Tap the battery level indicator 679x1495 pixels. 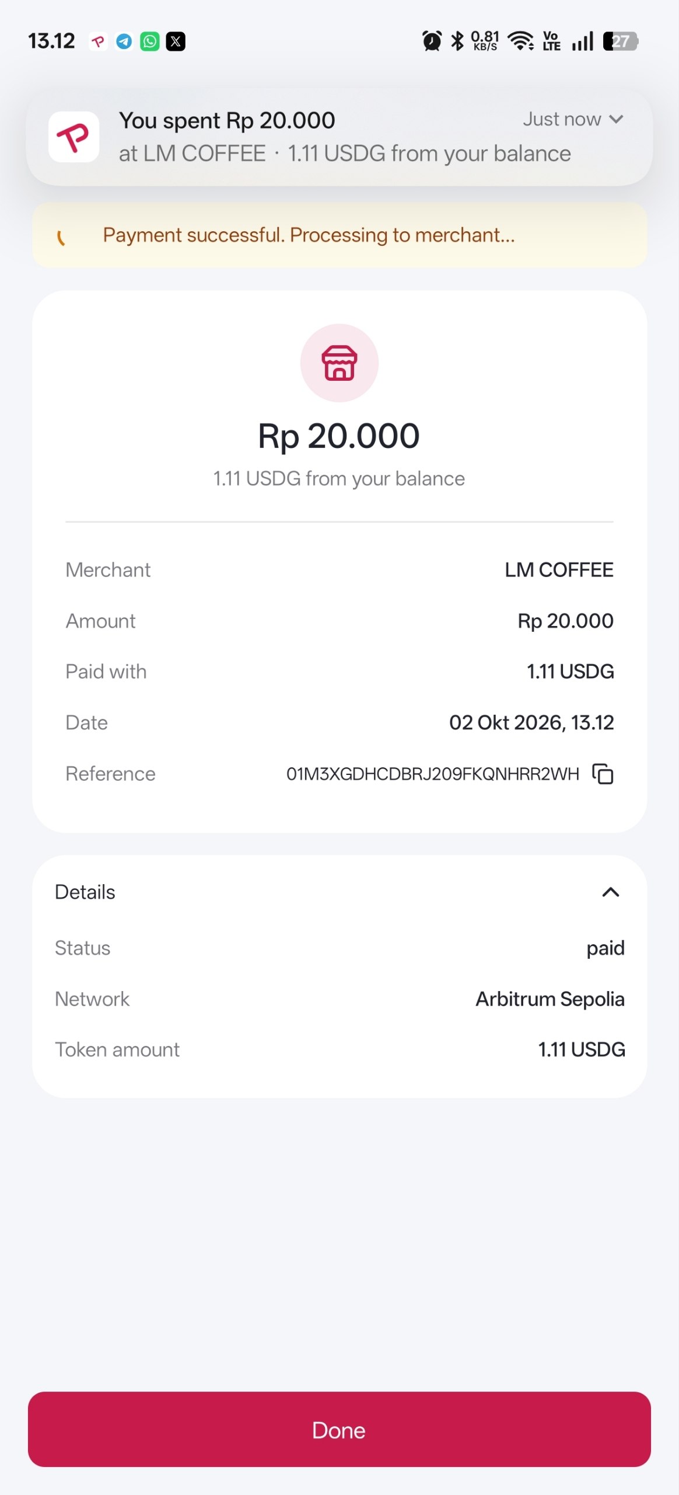coord(621,41)
